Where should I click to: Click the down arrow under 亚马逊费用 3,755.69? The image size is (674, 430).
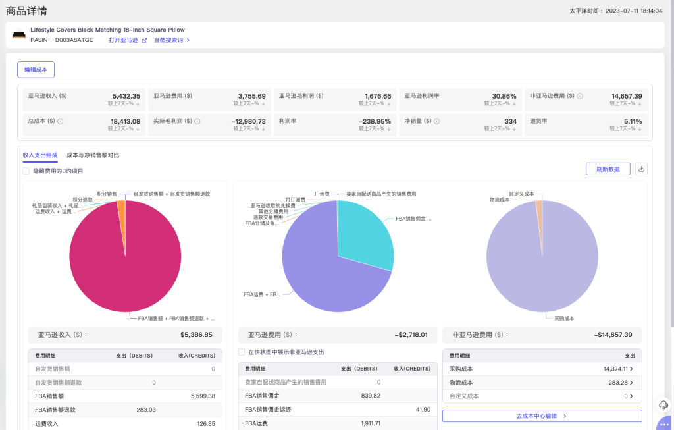263,103
